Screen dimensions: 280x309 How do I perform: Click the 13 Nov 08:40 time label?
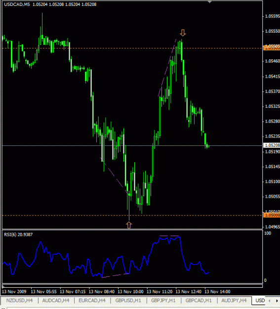102,292
